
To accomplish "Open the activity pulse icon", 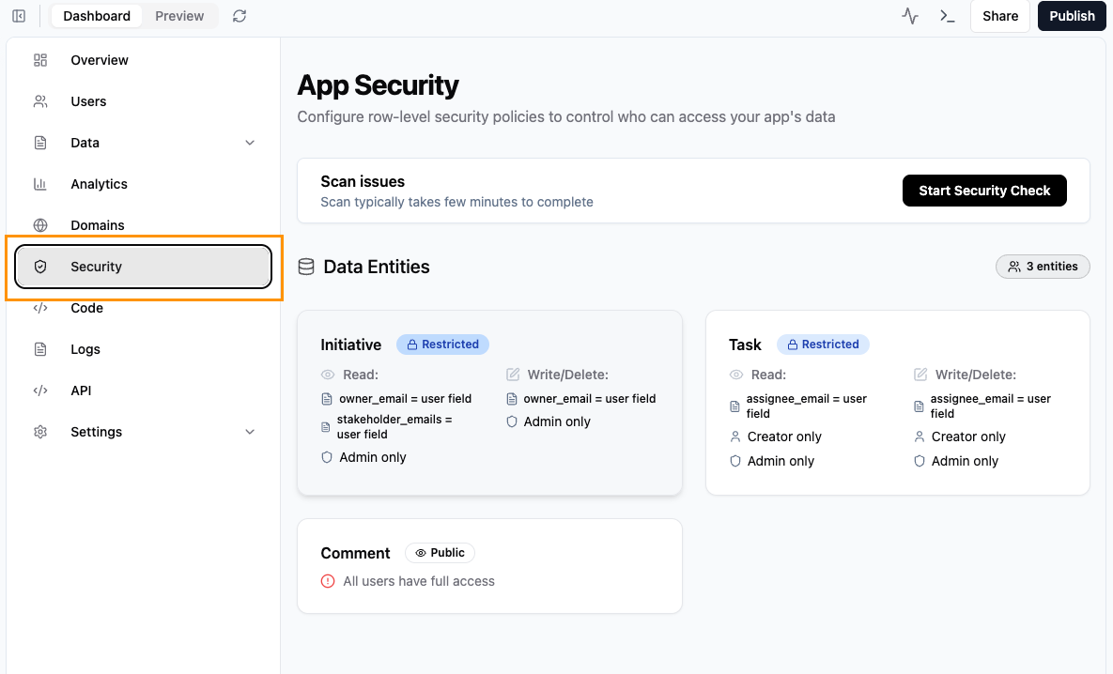I will (910, 16).
